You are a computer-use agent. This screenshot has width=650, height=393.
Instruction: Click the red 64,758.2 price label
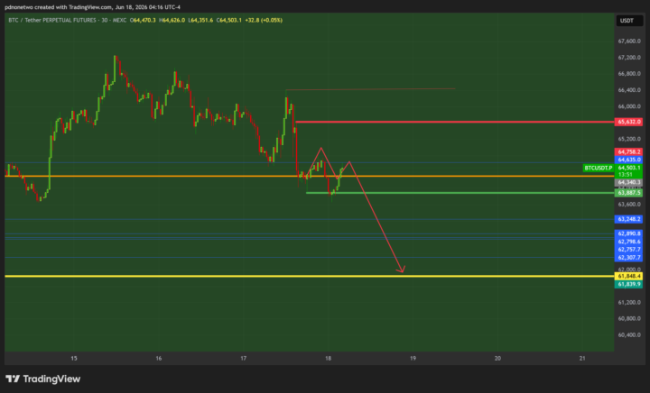629,151
